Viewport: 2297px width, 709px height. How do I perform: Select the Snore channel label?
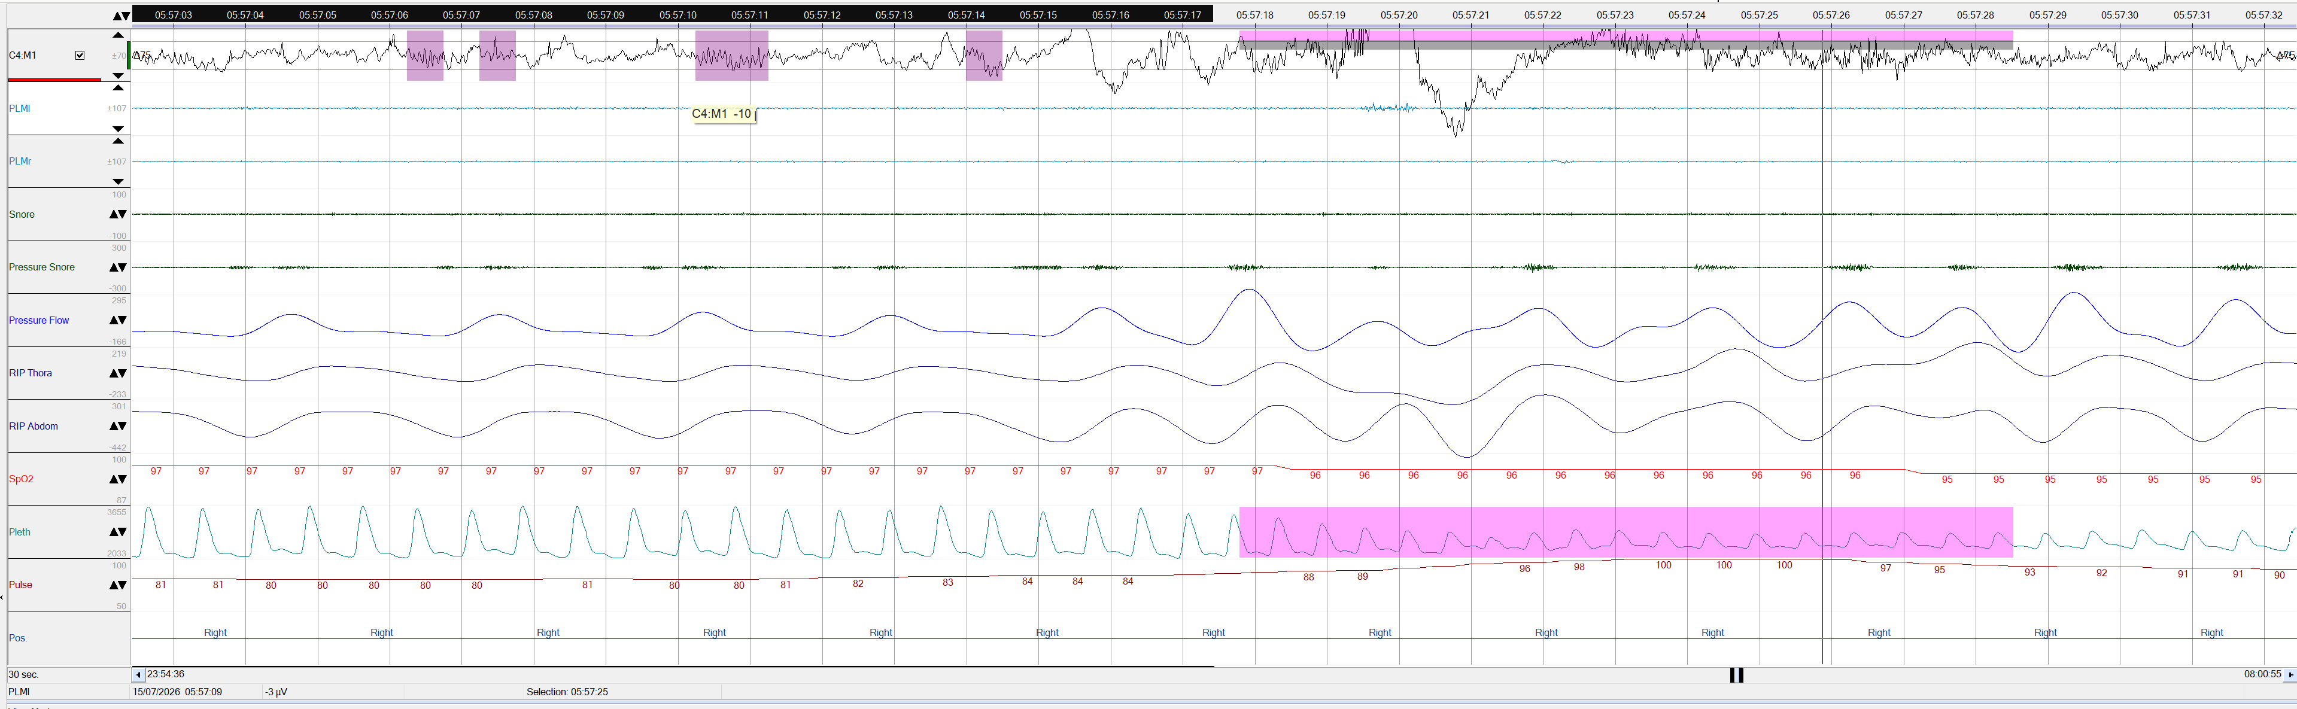point(22,214)
